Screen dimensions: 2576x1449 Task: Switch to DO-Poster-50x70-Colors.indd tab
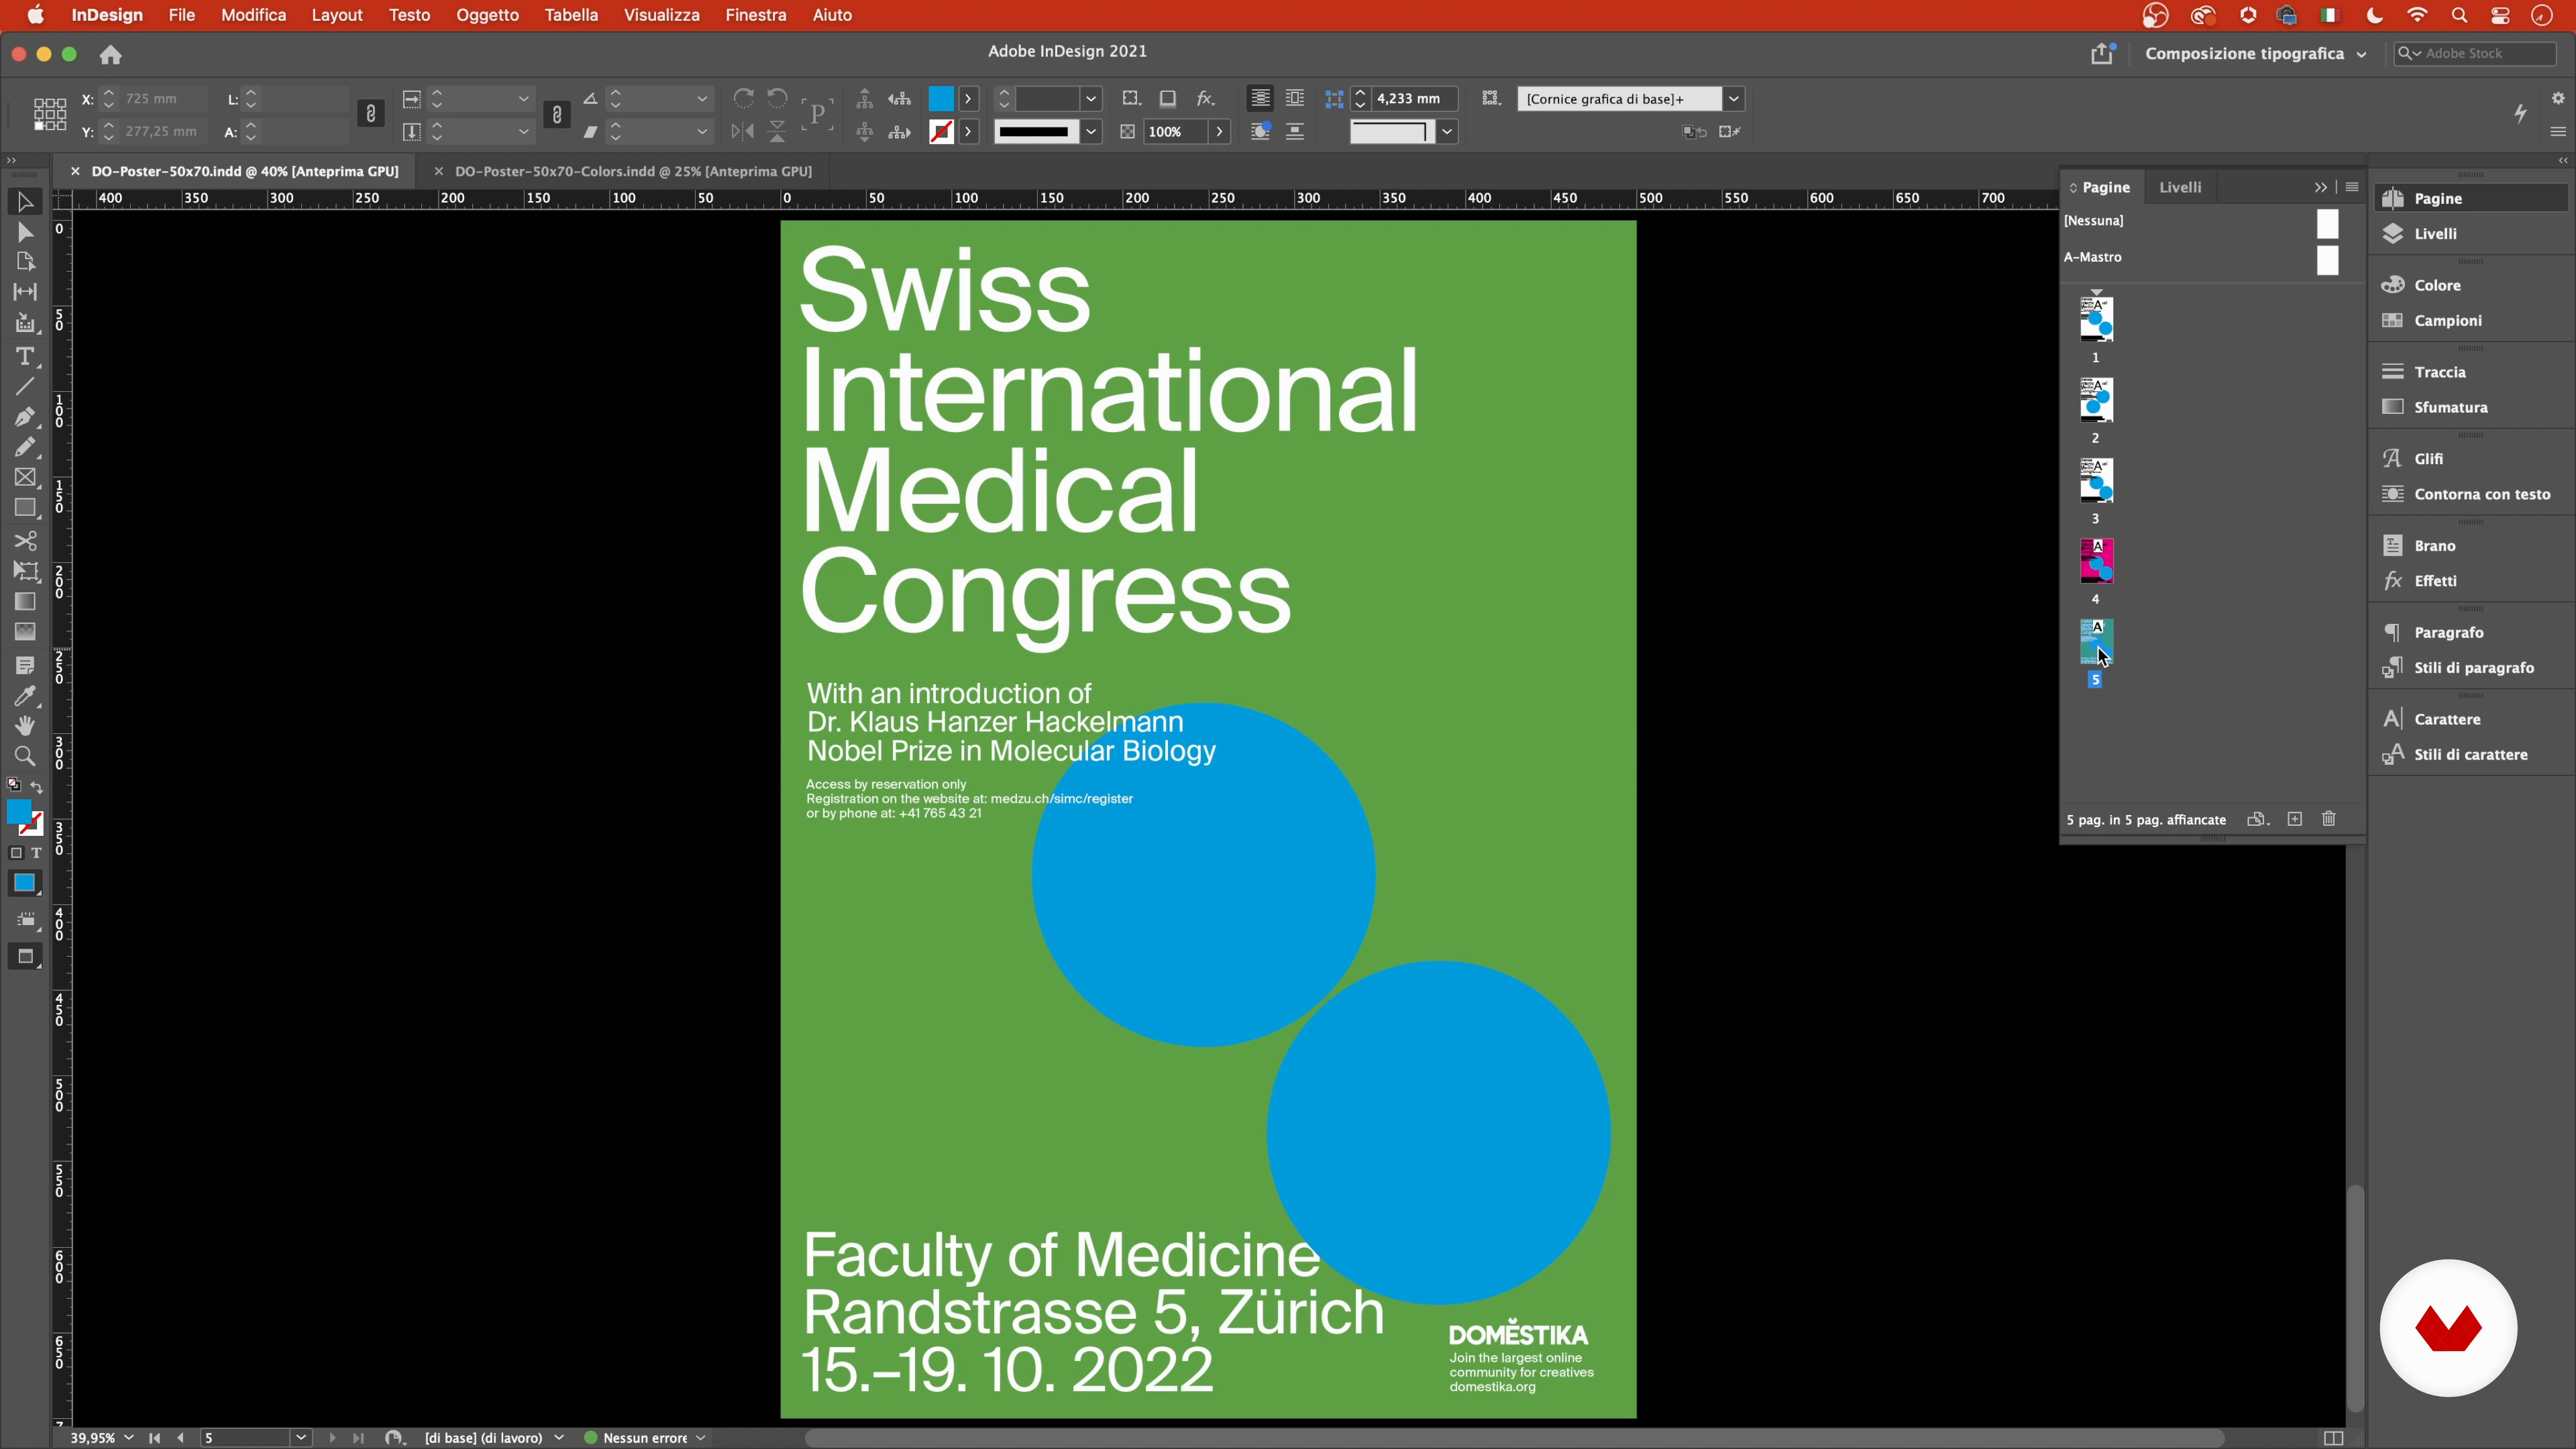click(632, 171)
